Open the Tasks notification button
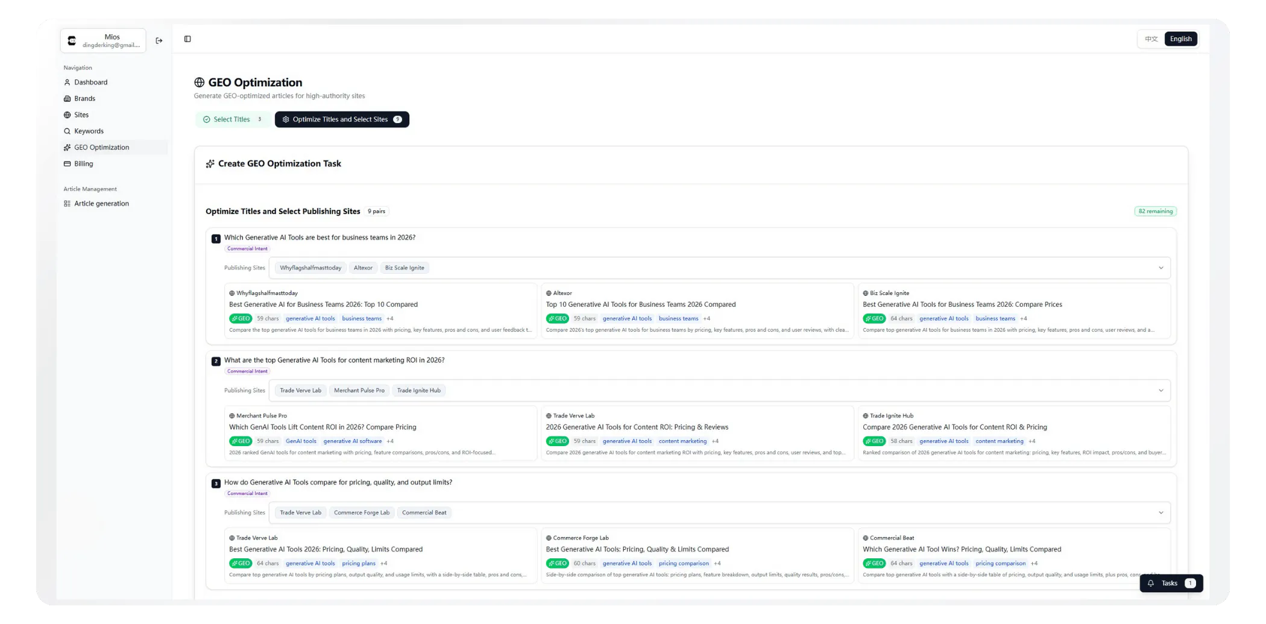The image size is (1266, 624). [x=1171, y=584]
